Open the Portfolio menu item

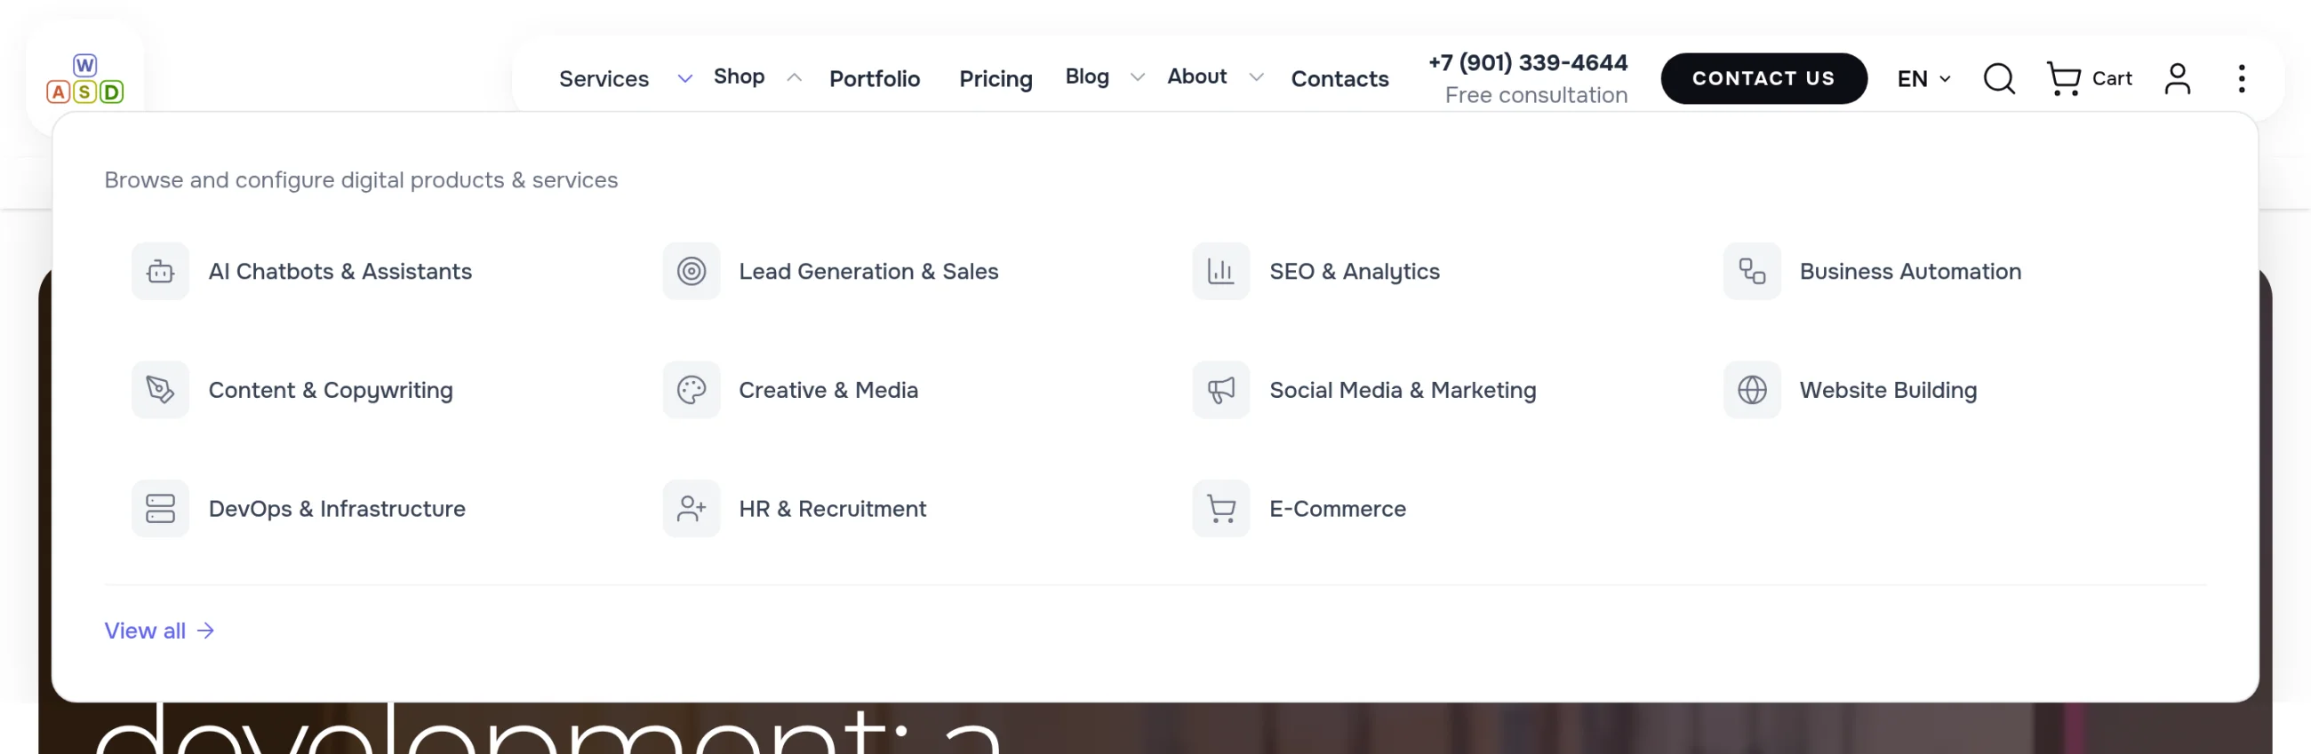(875, 79)
